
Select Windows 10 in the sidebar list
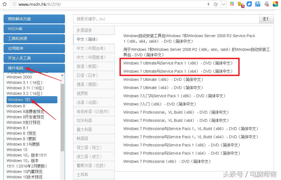click(16, 150)
